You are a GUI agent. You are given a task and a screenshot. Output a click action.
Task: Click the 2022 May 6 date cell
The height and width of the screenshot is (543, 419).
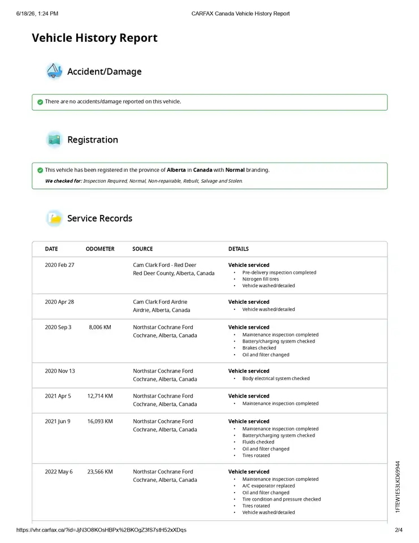(x=58, y=472)
